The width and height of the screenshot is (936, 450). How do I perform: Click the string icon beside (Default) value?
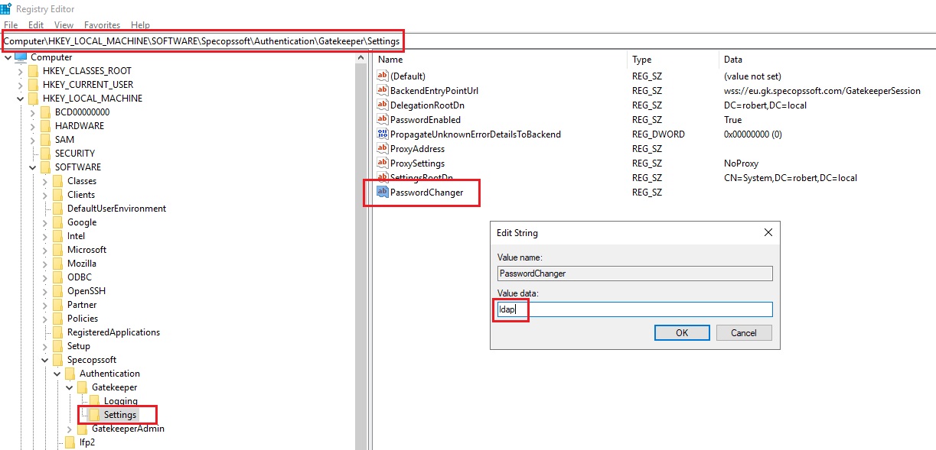[383, 76]
